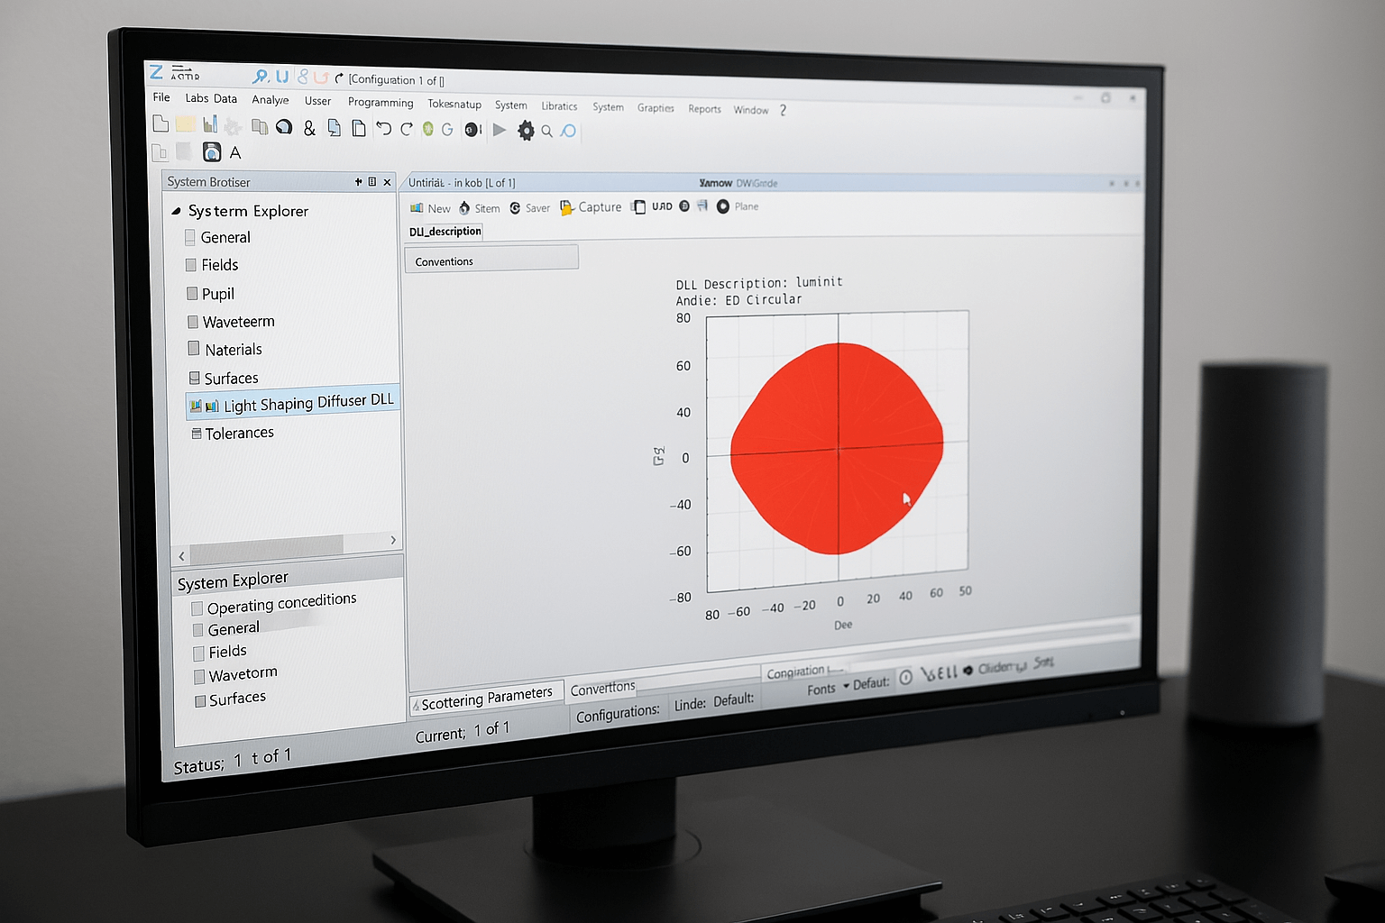Switch to the DLL_description tab

(x=444, y=232)
